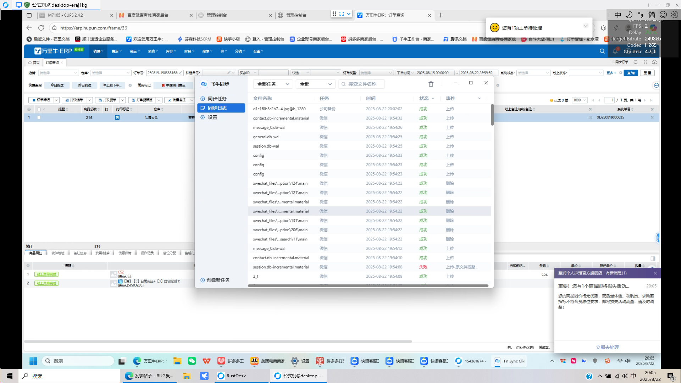Click the sync log horizontal scrollbar
This screenshot has width=681, height=383.
pos(368,285)
